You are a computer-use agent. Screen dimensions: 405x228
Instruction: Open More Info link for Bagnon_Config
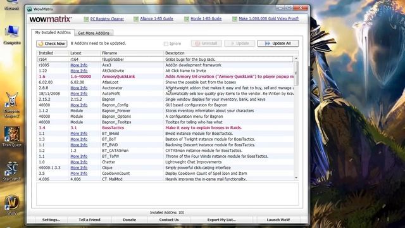[78, 105]
